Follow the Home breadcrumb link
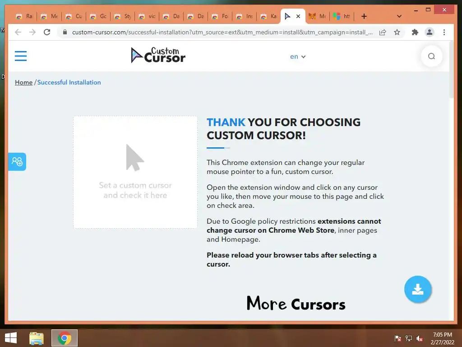 pyautogui.click(x=23, y=82)
